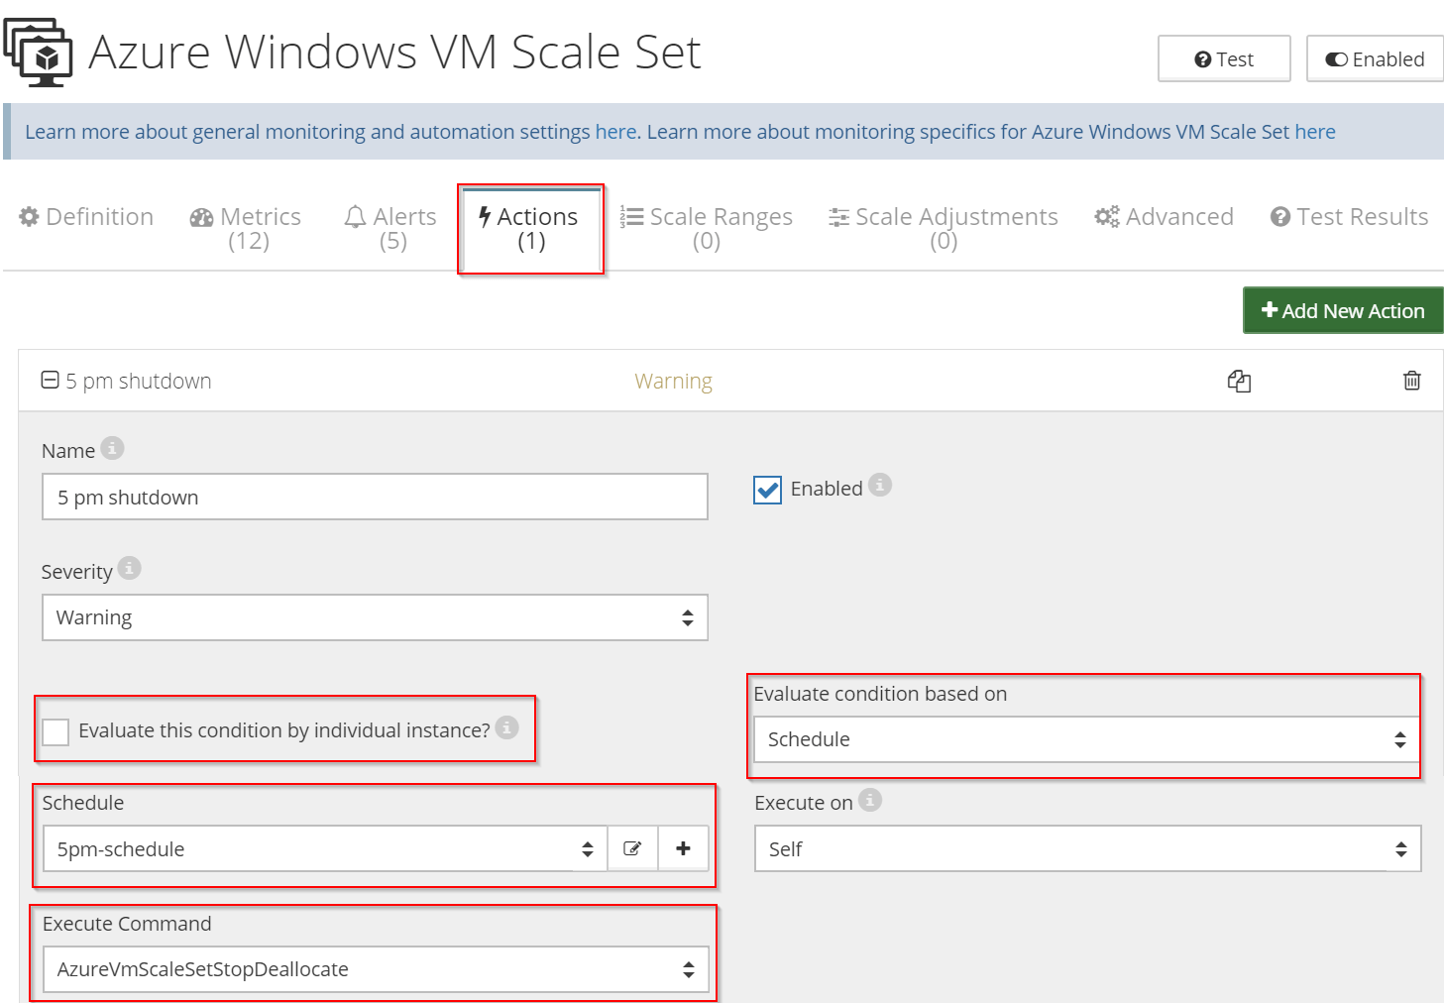View the Test Results tab
This screenshot has width=1444, height=1003.
1350,217
